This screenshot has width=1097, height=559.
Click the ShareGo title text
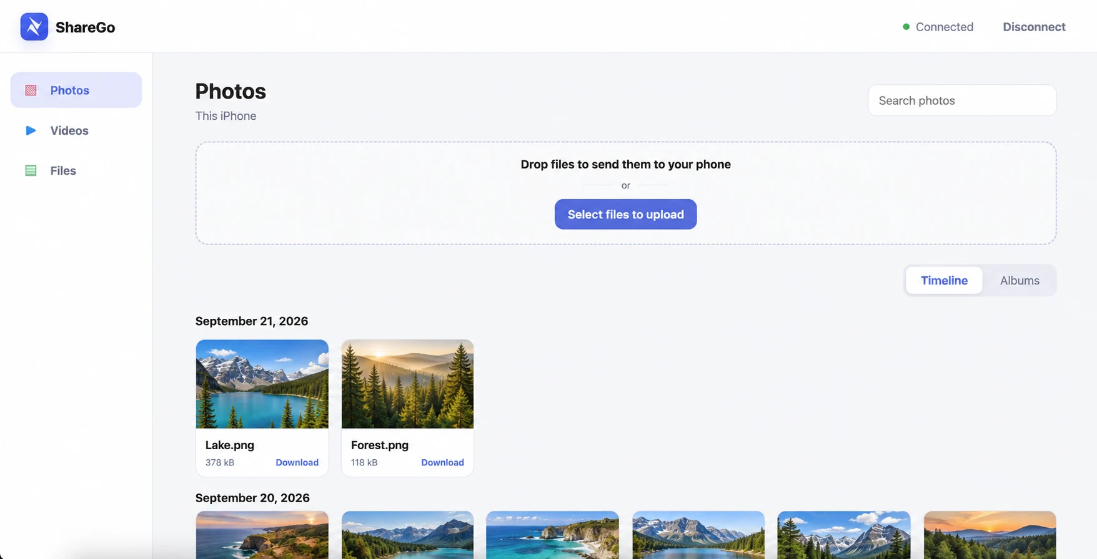point(85,27)
